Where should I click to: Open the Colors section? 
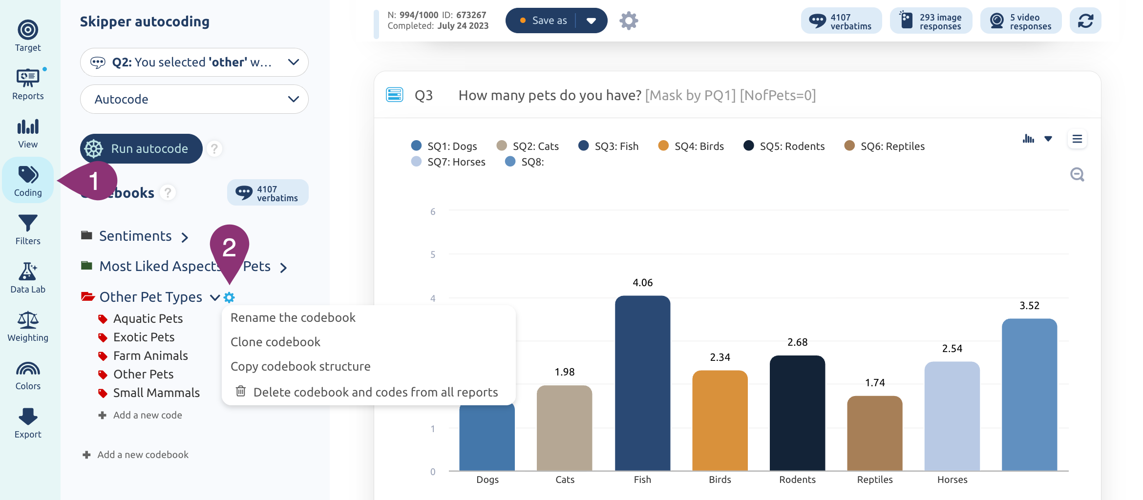[28, 375]
